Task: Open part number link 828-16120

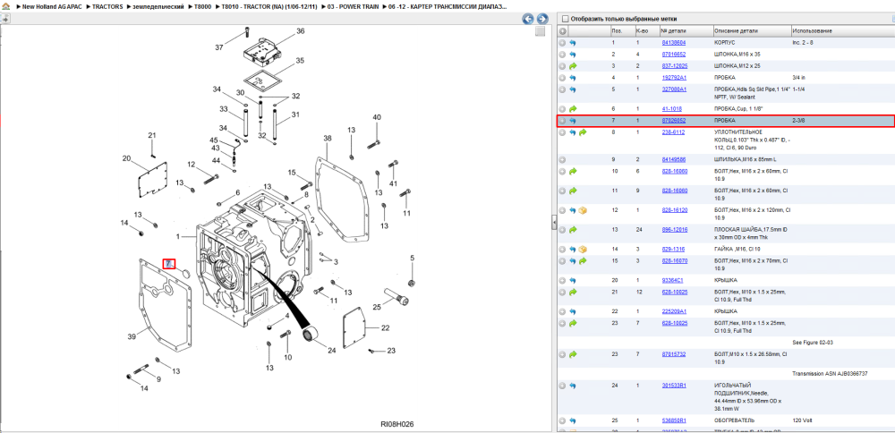Action: point(675,210)
